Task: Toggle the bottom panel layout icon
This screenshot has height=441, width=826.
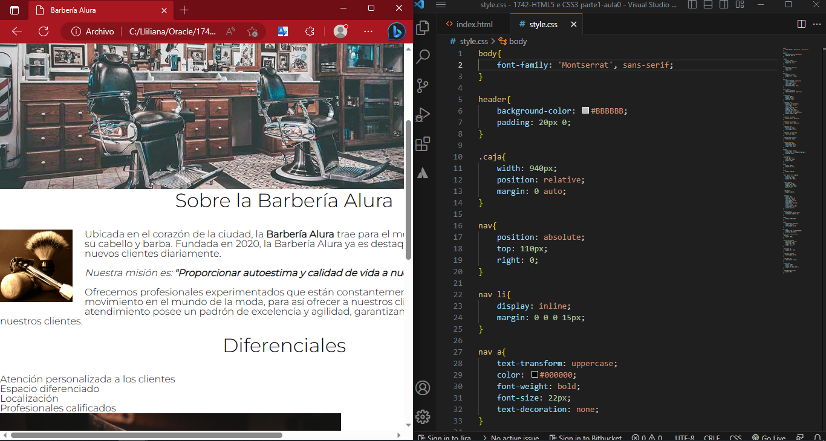Action: coord(709,5)
